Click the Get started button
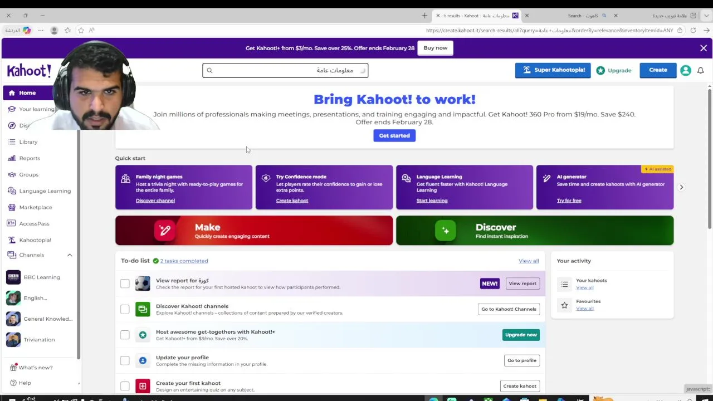 pos(394,136)
